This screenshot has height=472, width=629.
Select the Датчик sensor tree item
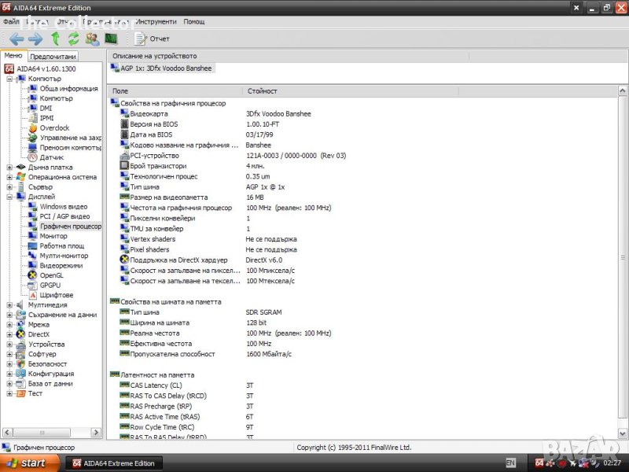click(52, 157)
